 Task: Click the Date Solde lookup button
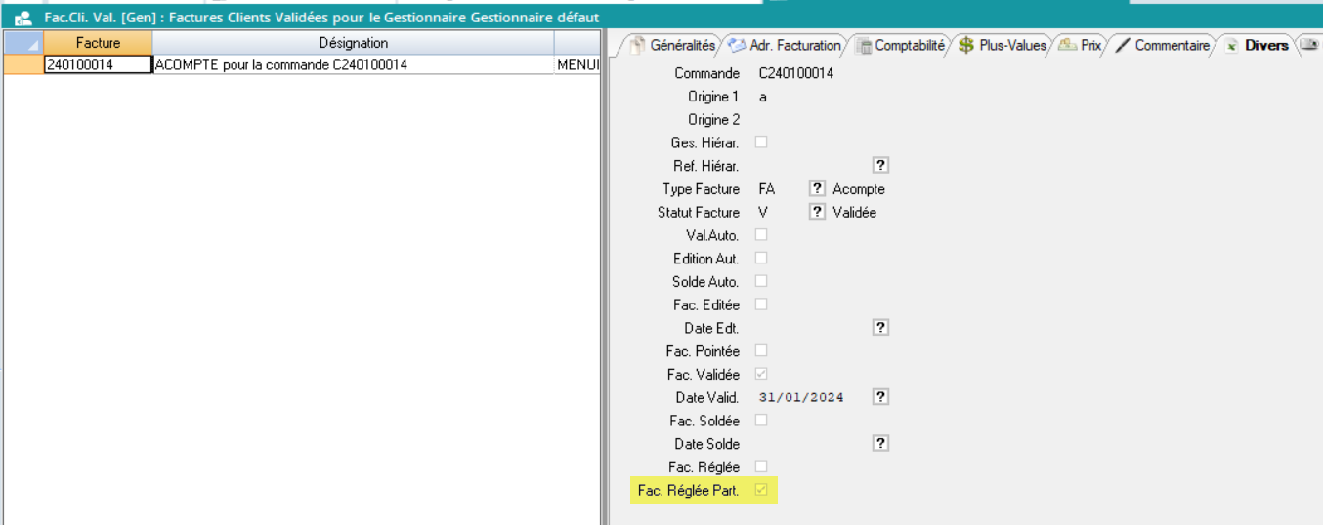(880, 443)
